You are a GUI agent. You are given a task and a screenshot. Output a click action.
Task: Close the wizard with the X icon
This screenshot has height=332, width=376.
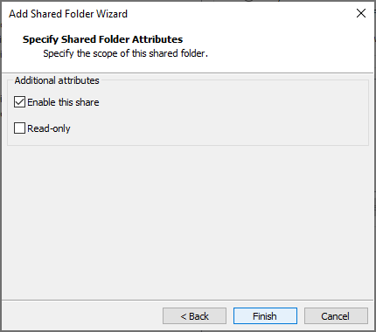point(361,13)
